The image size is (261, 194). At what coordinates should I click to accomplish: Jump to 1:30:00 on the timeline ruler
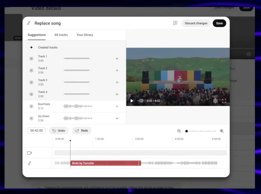click(x=99, y=139)
